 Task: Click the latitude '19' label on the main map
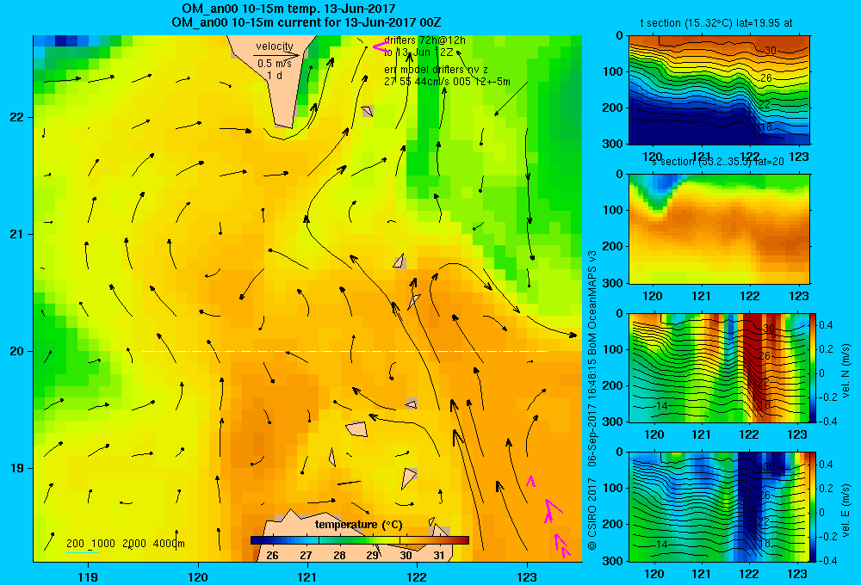click(x=16, y=468)
